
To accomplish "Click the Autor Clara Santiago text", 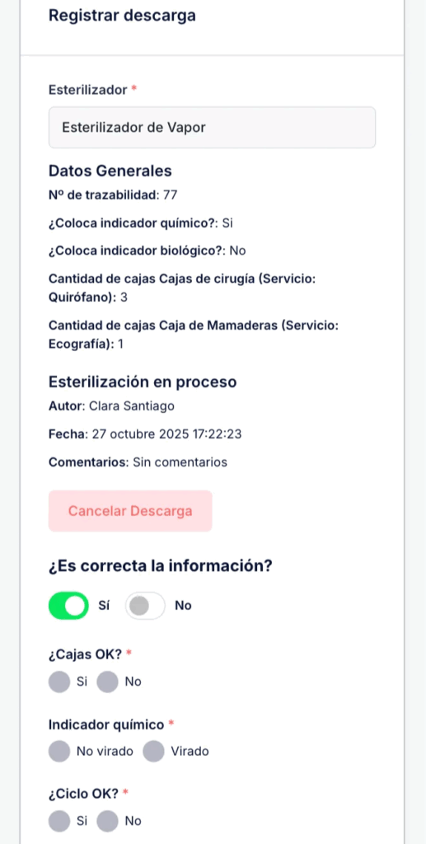I will [111, 406].
